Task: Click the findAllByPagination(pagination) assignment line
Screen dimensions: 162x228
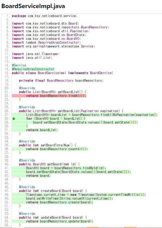Action: coord(92,115)
